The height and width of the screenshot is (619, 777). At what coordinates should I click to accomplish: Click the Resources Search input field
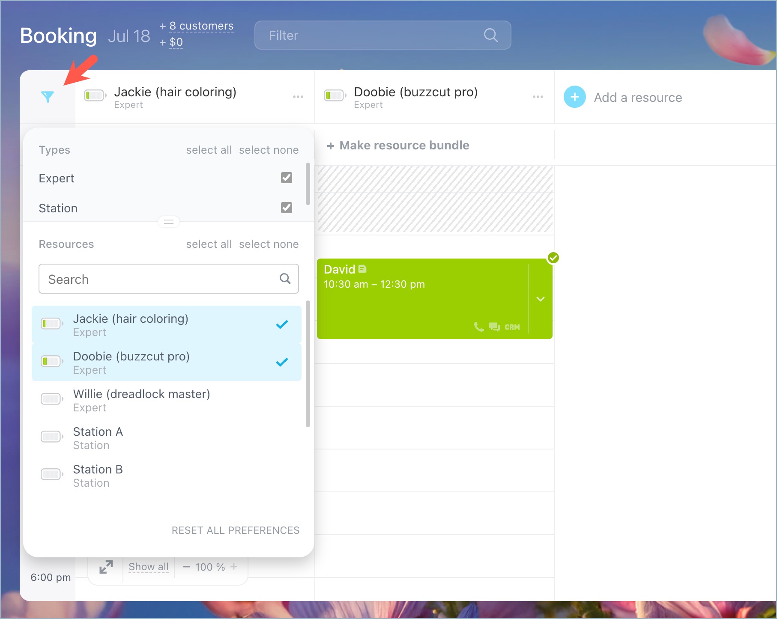161,279
